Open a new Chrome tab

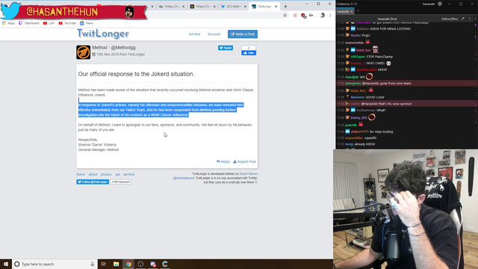click(285, 7)
